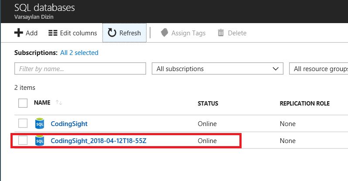Click the Add plus icon
This screenshot has height=181, width=348.
[19, 33]
